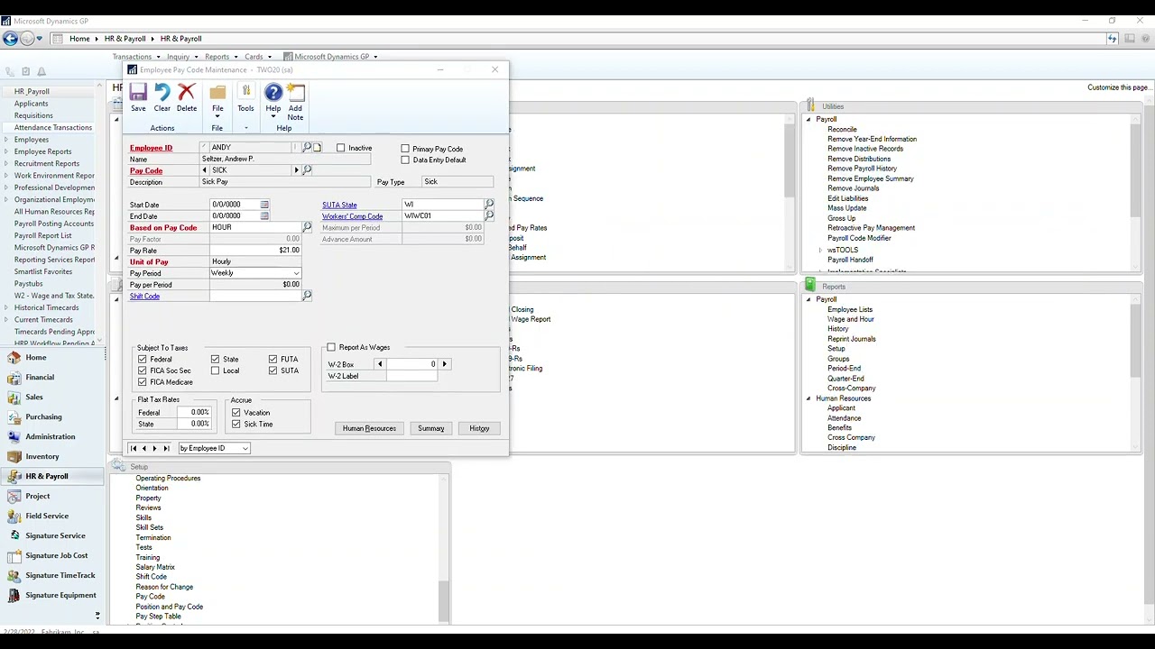The height and width of the screenshot is (649, 1155).
Task: Click the Add Note icon
Action: (295, 93)
